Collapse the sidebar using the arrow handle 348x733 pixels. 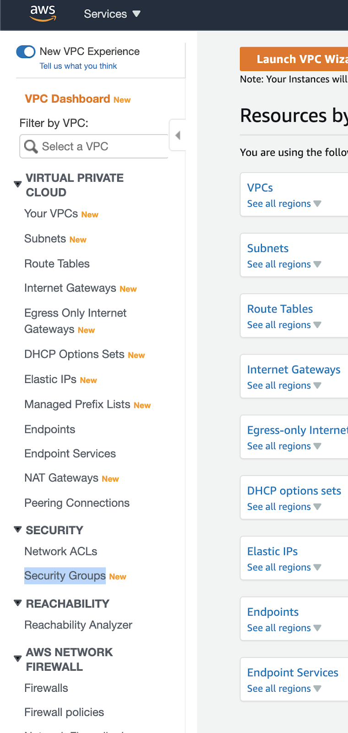(178, 135)
